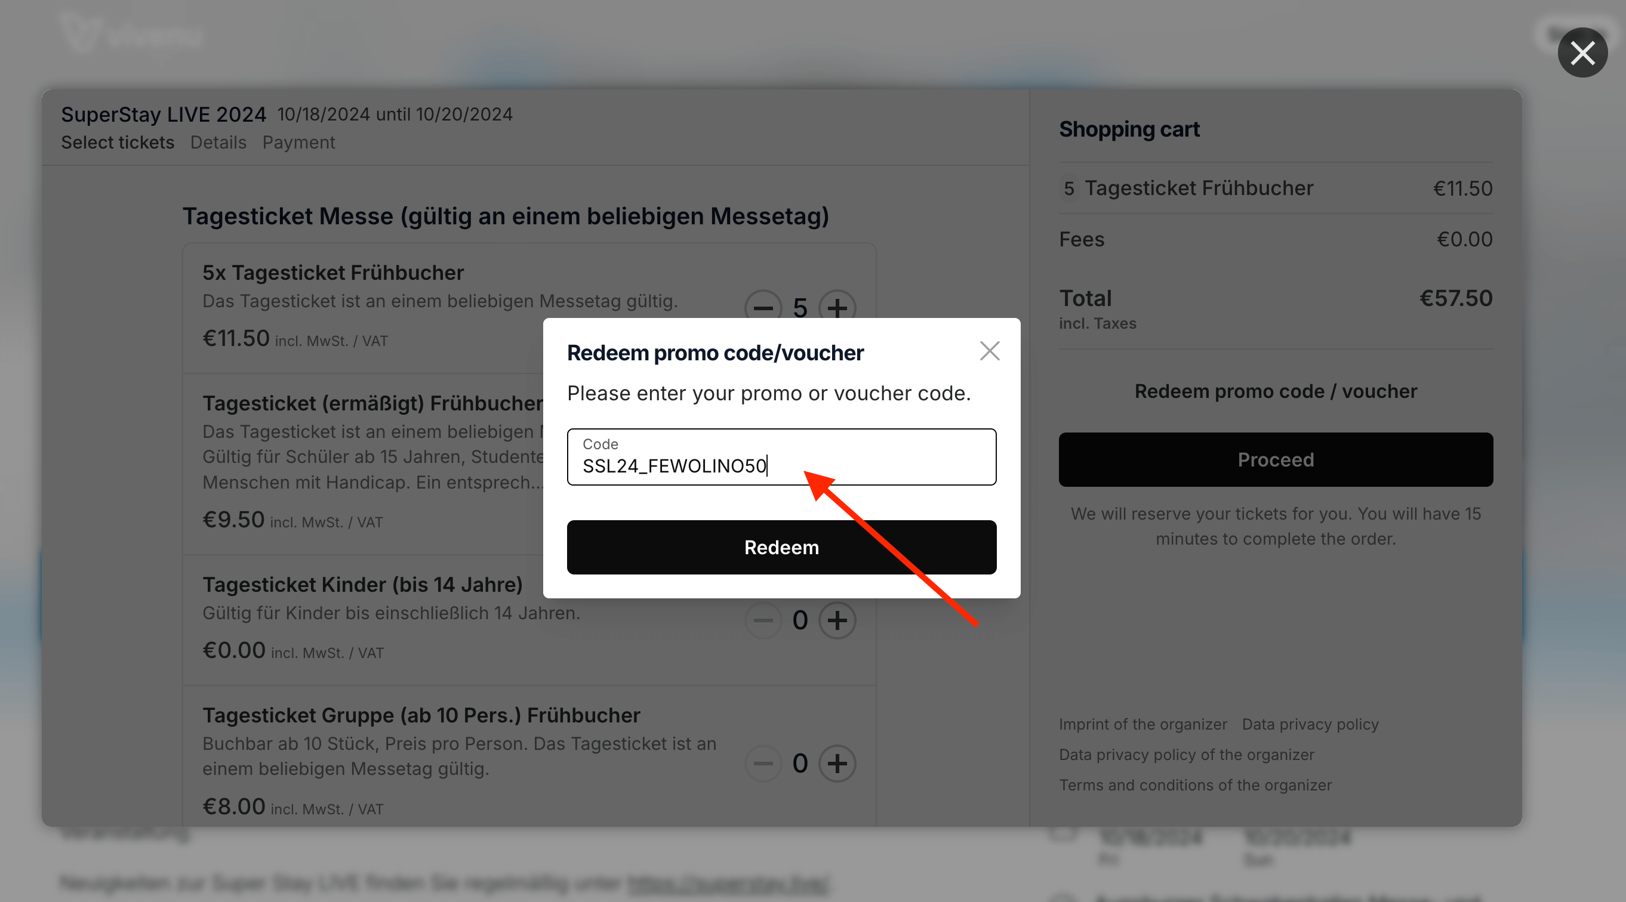Click Redeem promo code / voucher button
Viewport: 1626px width, 902px height.
(1275, 390)
